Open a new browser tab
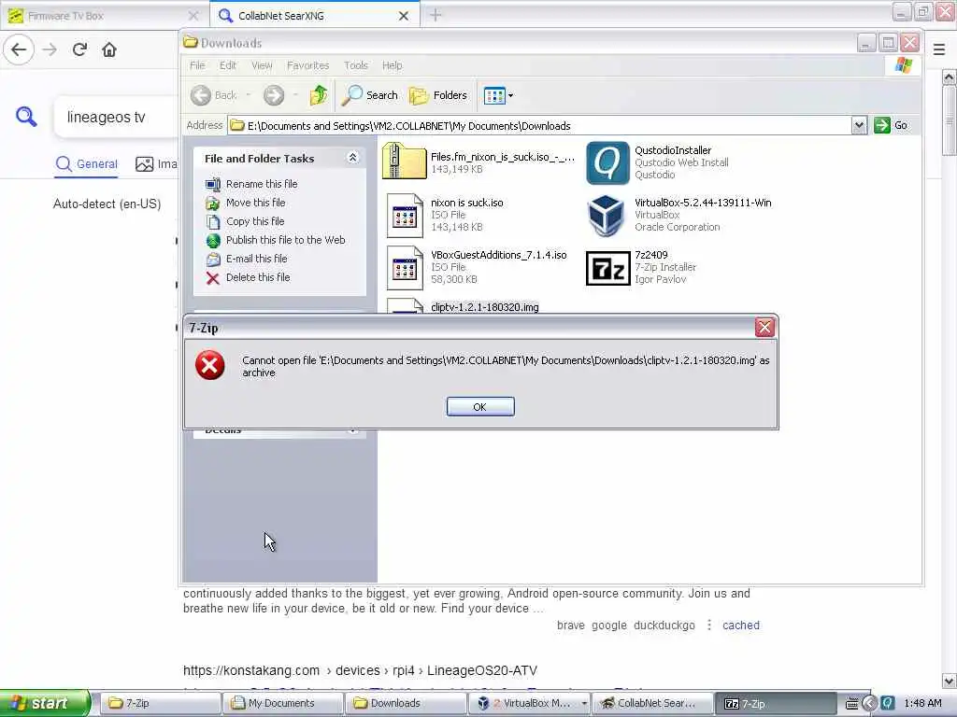Viewport: 957px width, 717px height. 436,15
